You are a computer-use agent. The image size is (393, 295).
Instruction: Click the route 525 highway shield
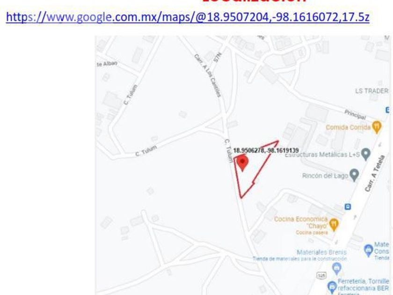click(321, 275)
